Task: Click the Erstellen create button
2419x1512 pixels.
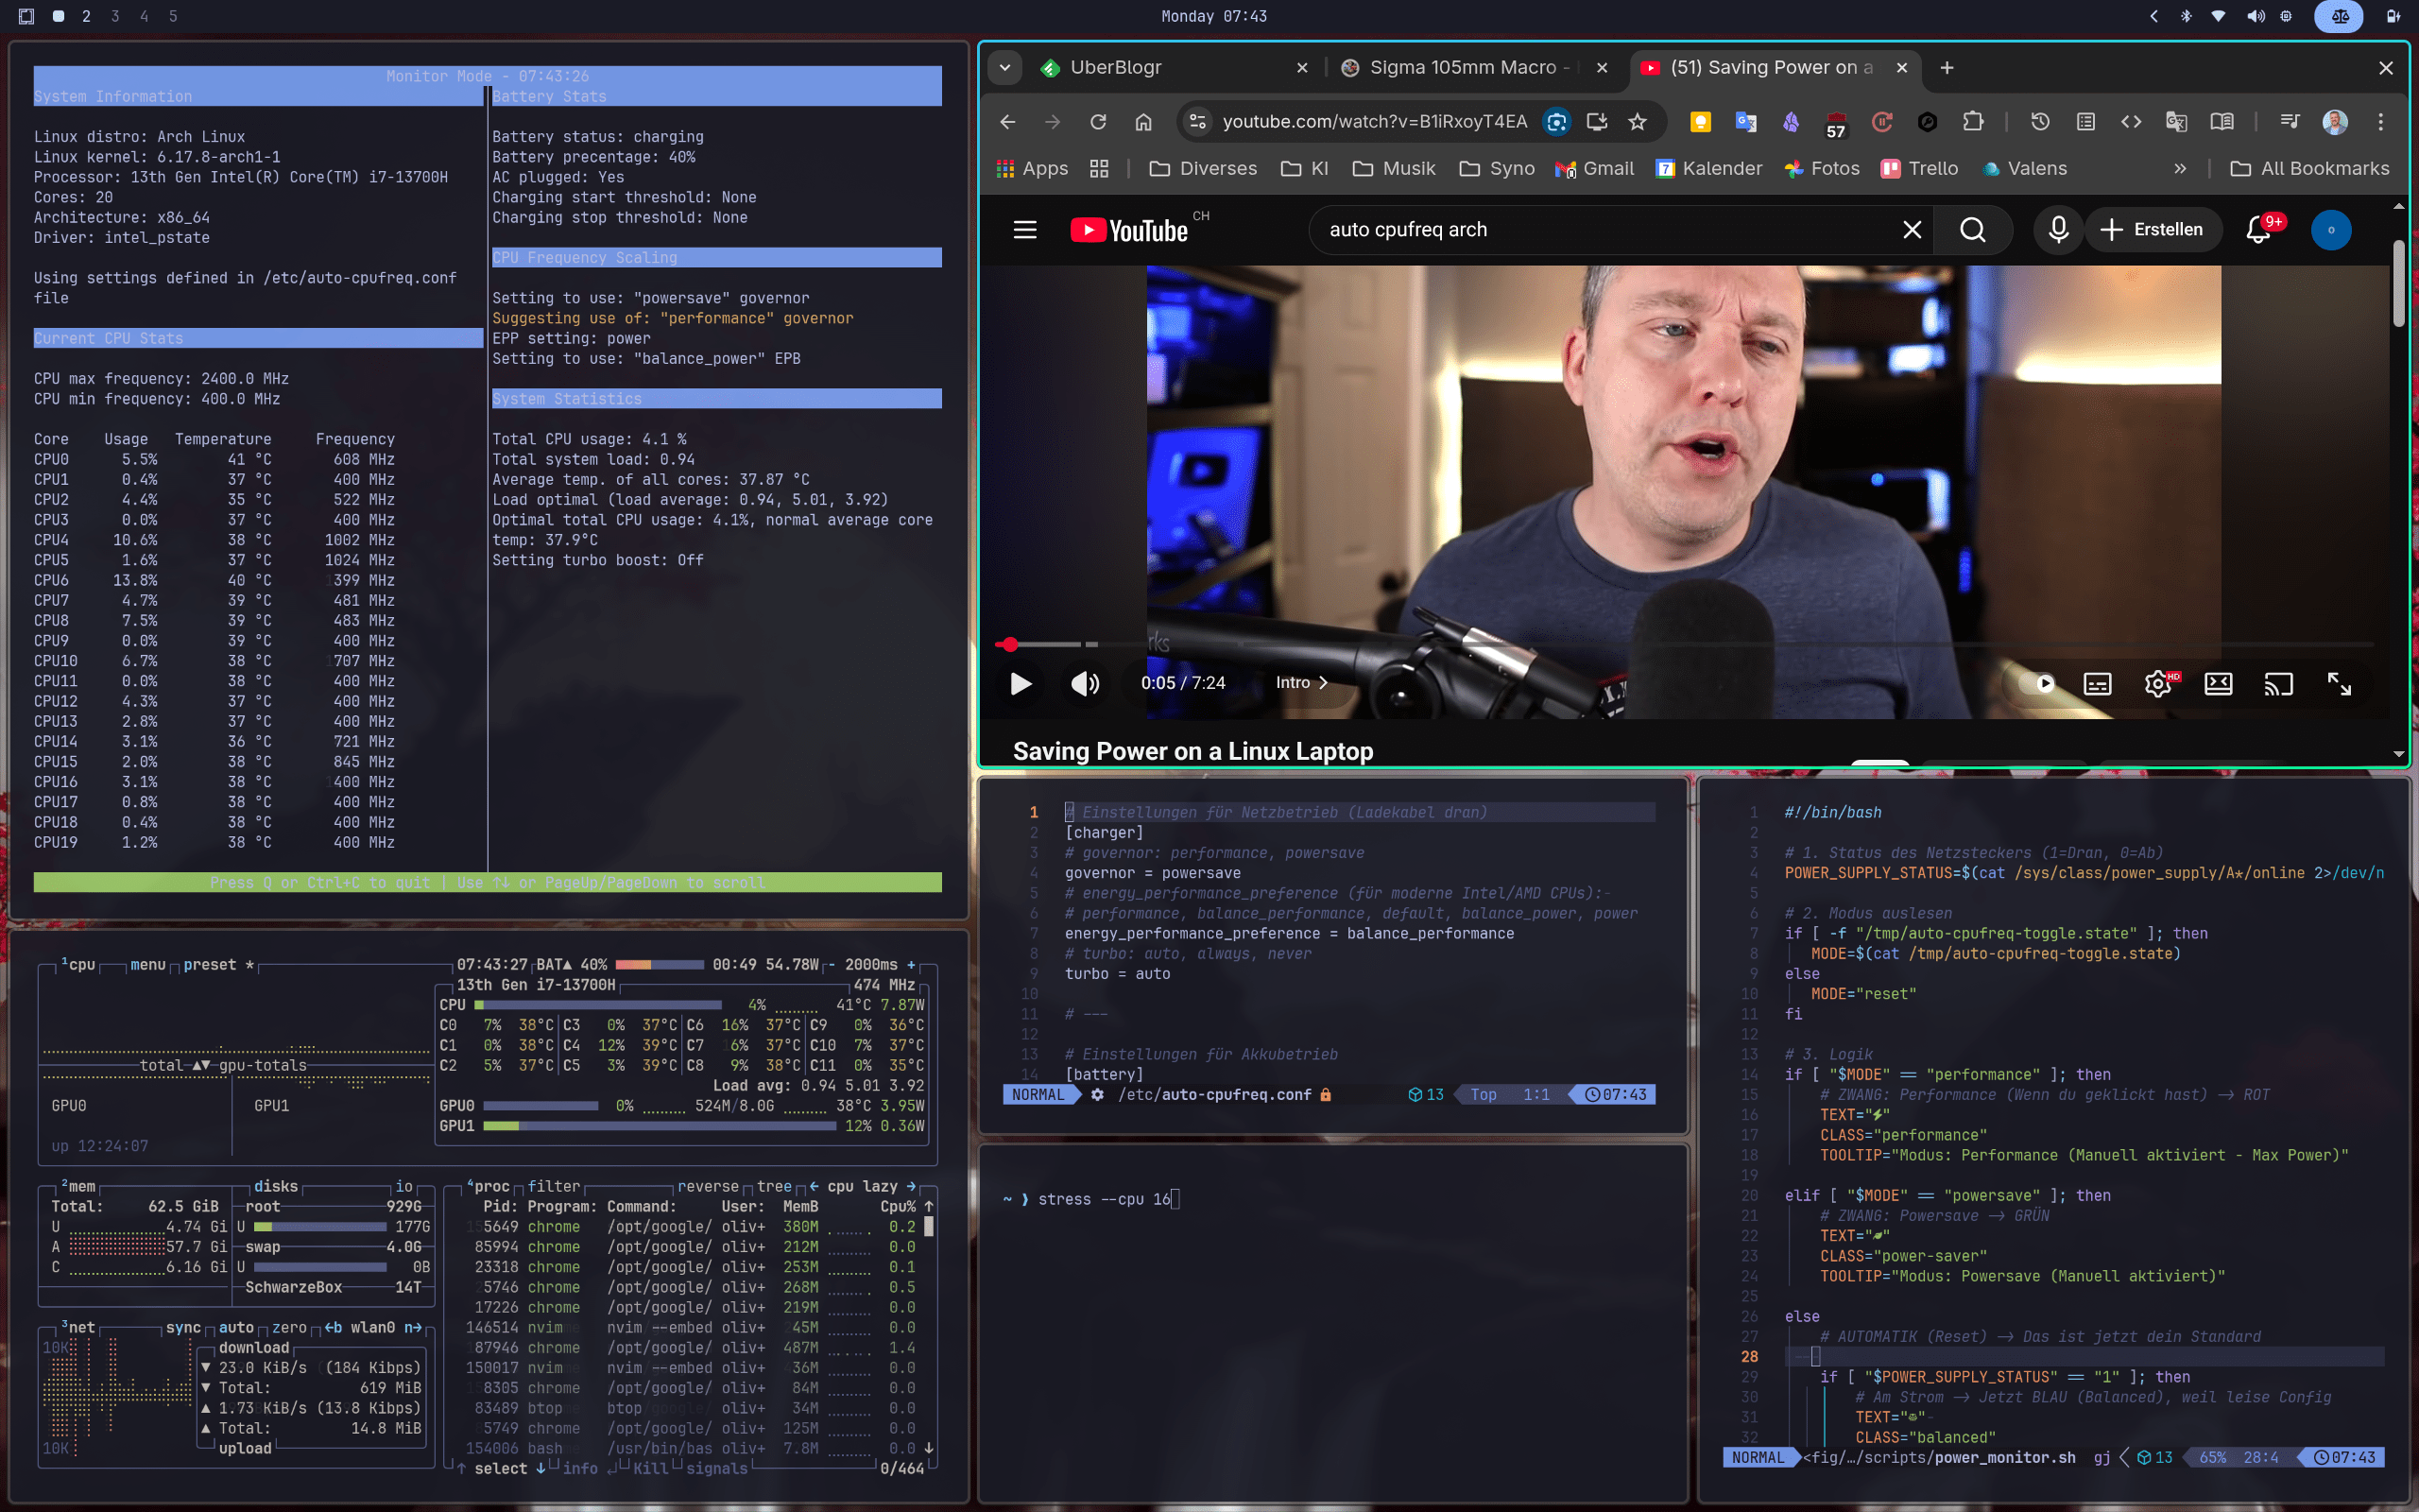Action: pos(2153,230)
